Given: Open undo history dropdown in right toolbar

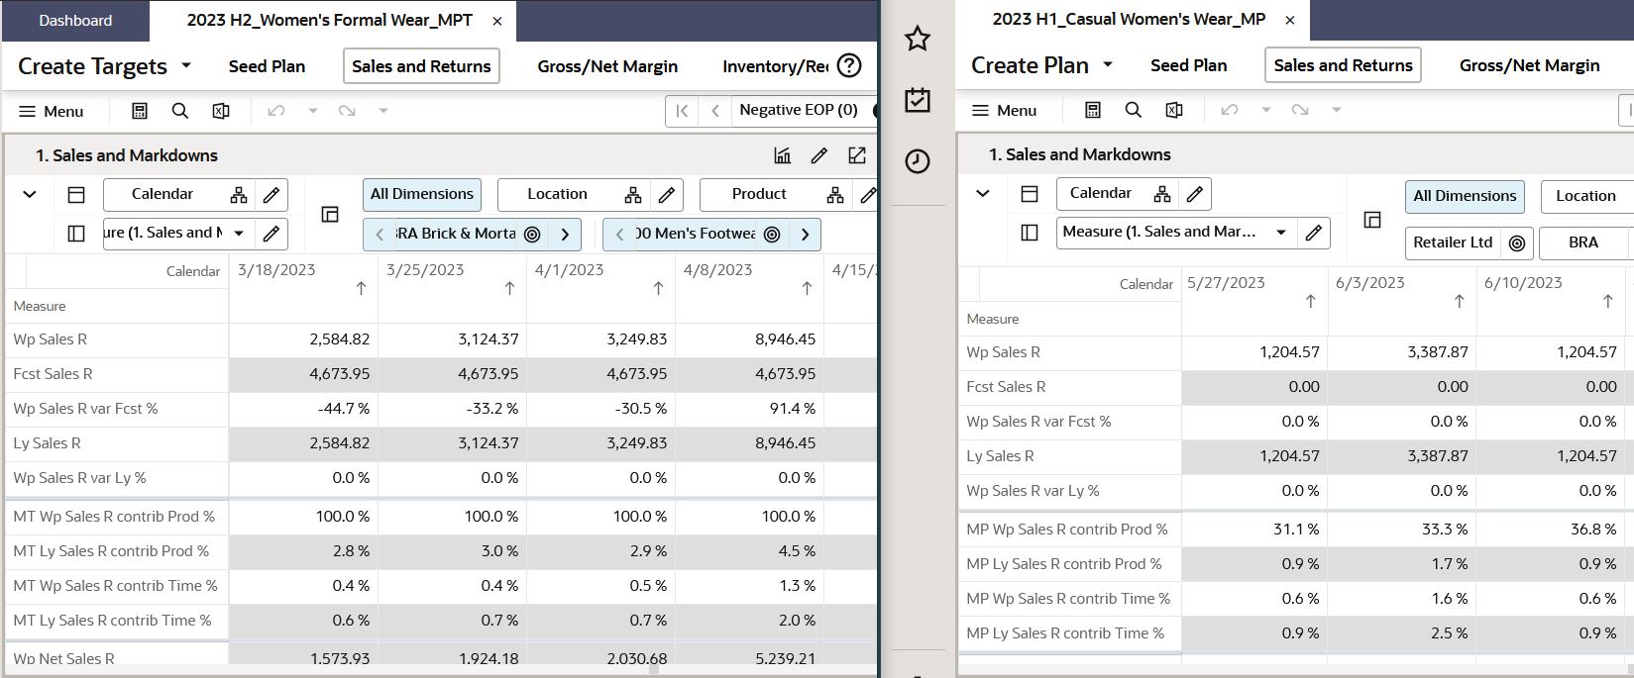Looking at the screenshot, I should (x=1265, y=110).
